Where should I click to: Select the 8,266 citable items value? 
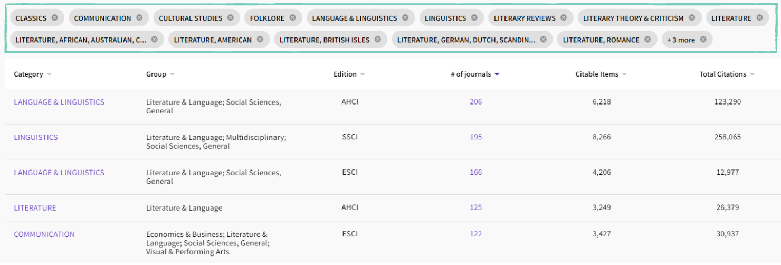pyautogui.click(x=602, y=137)
